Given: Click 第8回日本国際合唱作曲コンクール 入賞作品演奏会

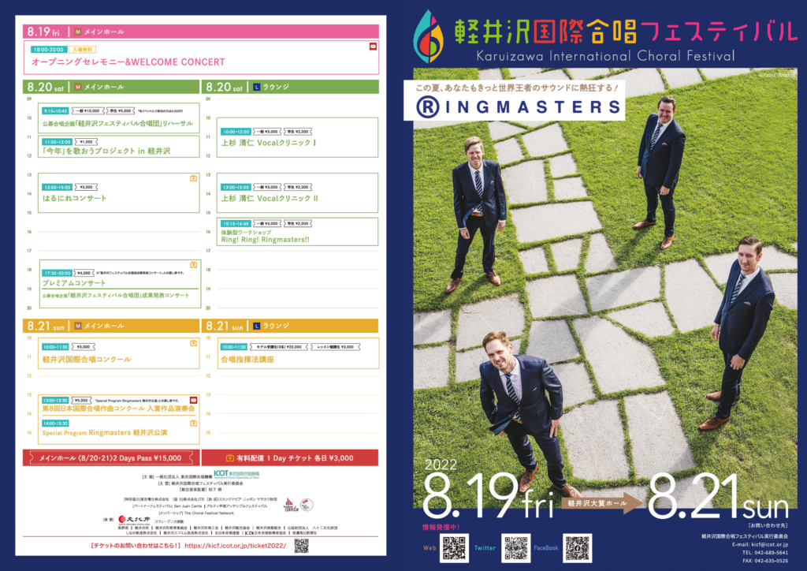Looking at the screenshot, I should [119, 409].
